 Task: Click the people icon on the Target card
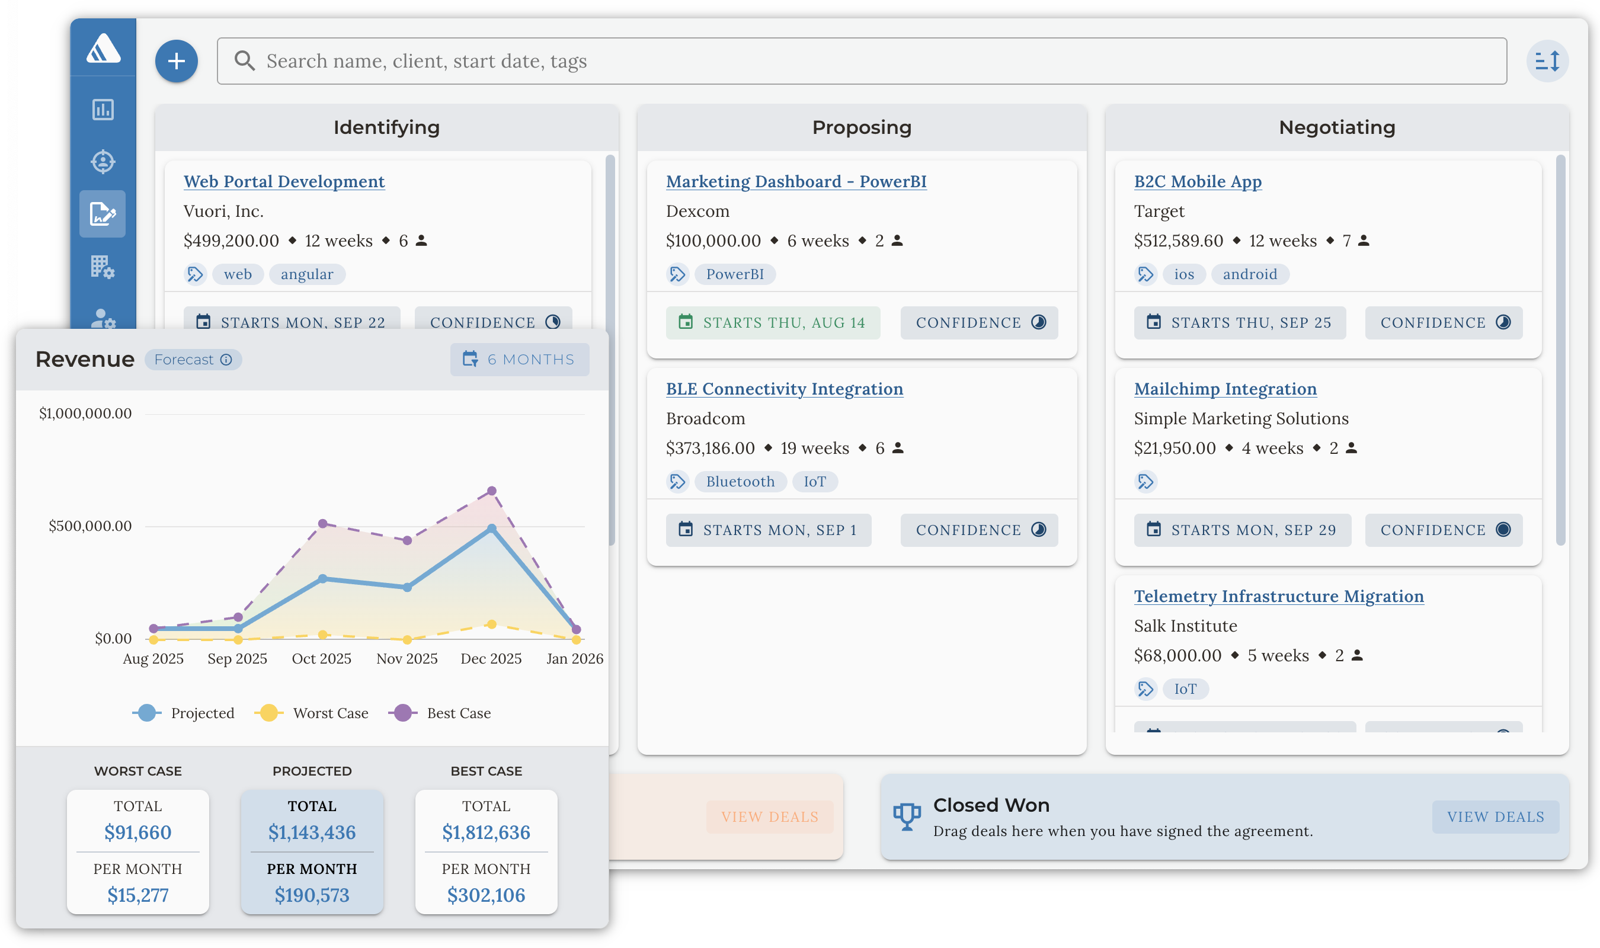1364,241
